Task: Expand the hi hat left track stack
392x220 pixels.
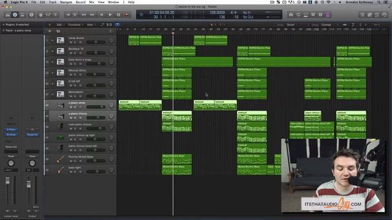Action: tap(53, 84)
